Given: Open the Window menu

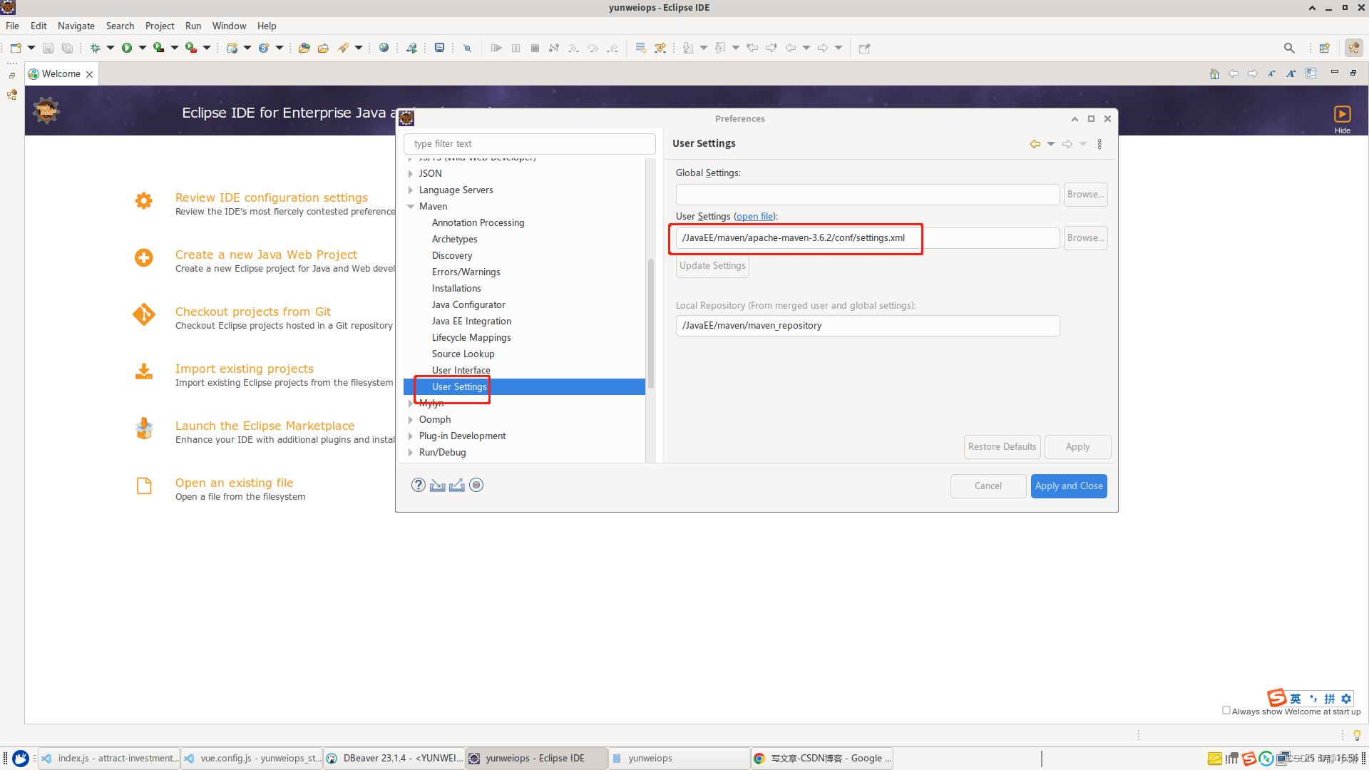Looking at the screenshot, I should 229,26.
